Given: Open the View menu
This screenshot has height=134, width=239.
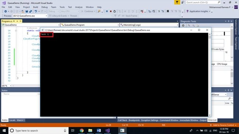Looking at the screenshot, I should click(x=18, y=7).
